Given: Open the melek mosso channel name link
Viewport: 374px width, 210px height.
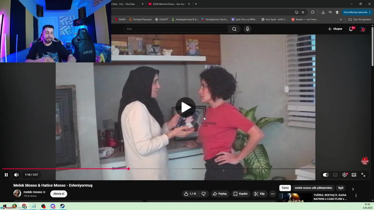Looking at the screenshot, I should pyautogui.click(x=33, y=192).
